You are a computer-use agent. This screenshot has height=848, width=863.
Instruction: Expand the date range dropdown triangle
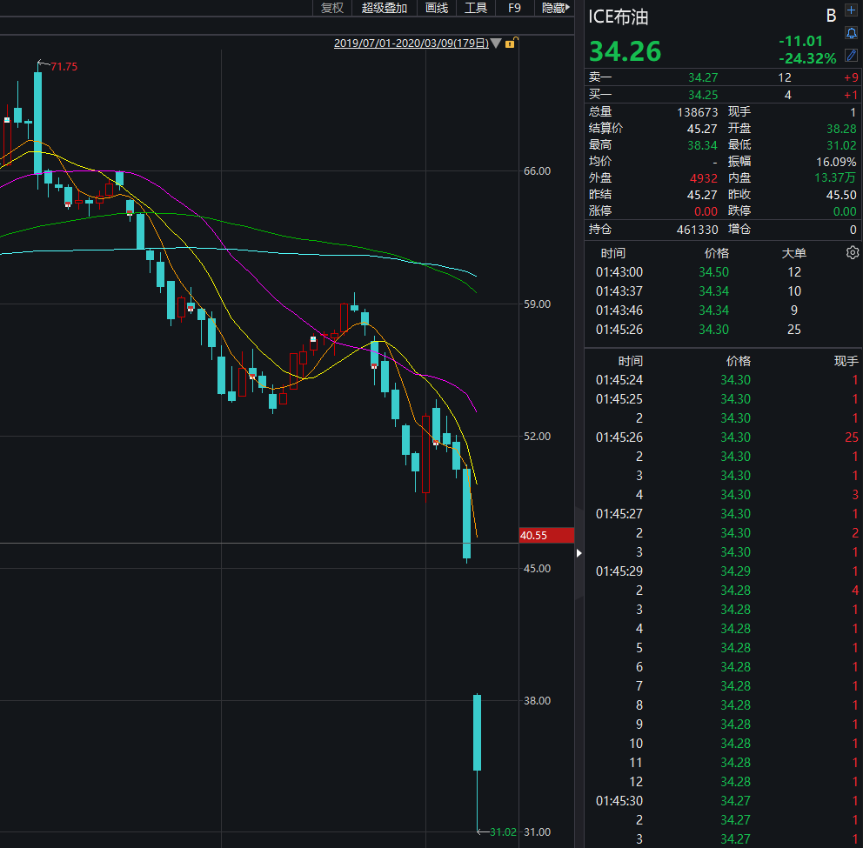(496, 43)
